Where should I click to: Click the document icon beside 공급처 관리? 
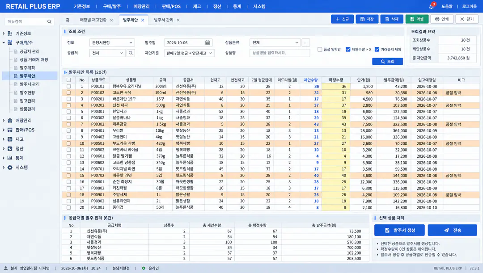[16, 51]
